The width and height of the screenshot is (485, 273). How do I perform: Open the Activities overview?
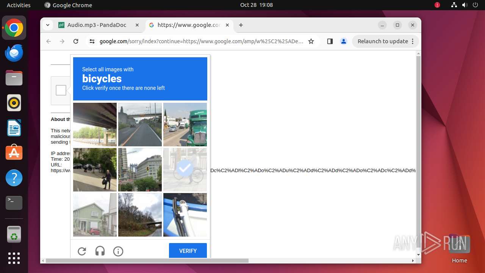pos(19,5)
